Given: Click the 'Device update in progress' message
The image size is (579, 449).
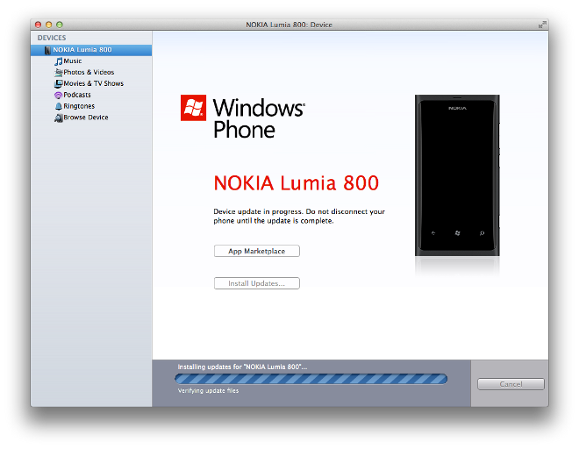Looking at the screenshot, I should [299, 216].
